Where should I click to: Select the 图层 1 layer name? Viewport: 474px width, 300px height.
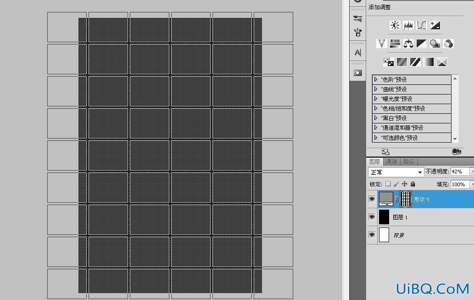[x=400, y=217]
